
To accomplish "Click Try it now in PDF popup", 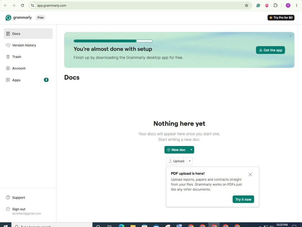I will pyautogui.click(x=243, y=199).
